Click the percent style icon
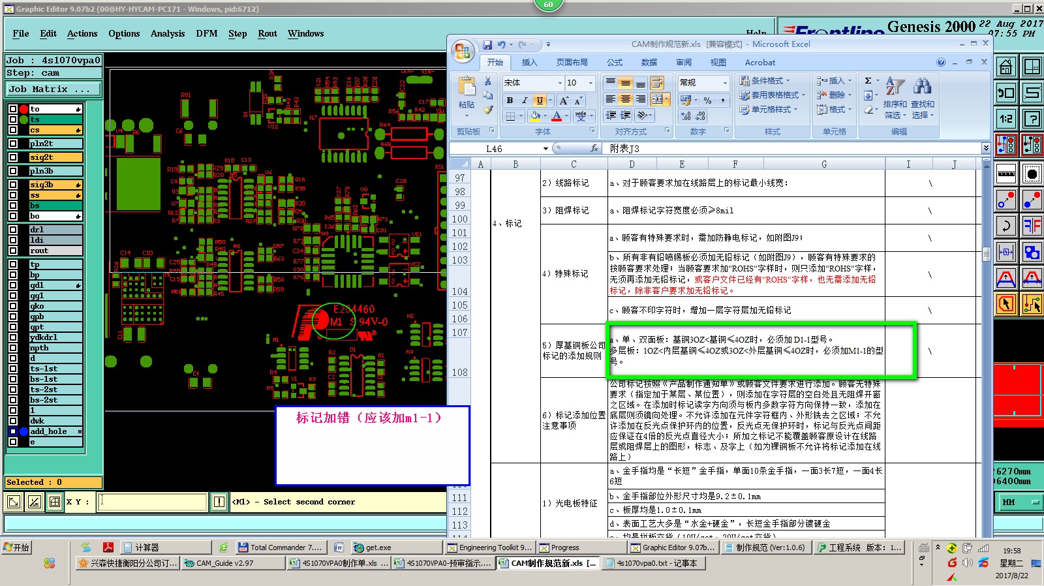Image resolution: width=1044 pixels, height=586 pixels. point(707,100)
